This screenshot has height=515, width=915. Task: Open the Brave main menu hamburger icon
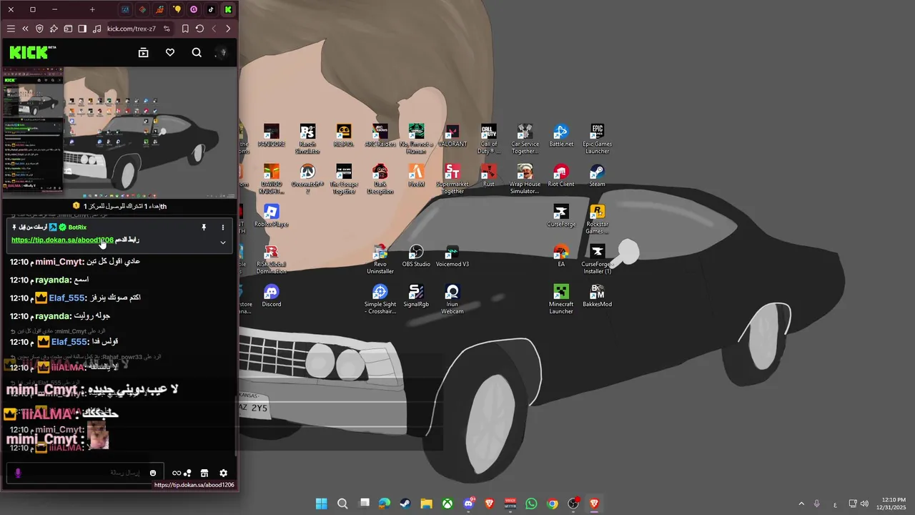(x=11, y=29)
